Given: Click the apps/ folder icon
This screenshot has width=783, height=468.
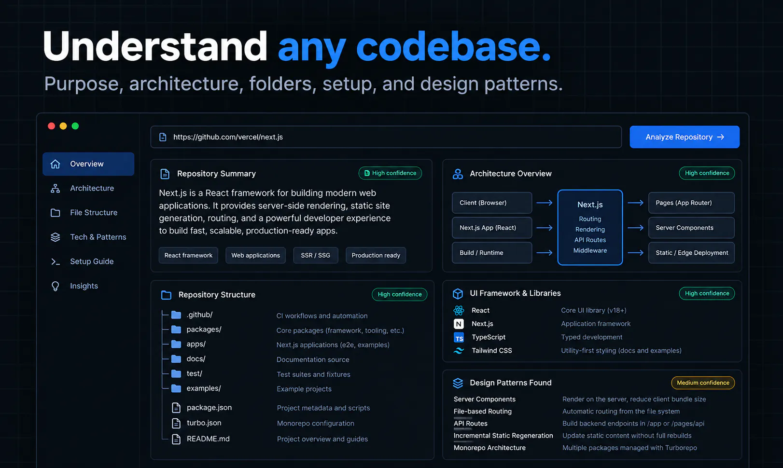Looking at the screenshot, I should pyautogui.click(x=176, y=344).
